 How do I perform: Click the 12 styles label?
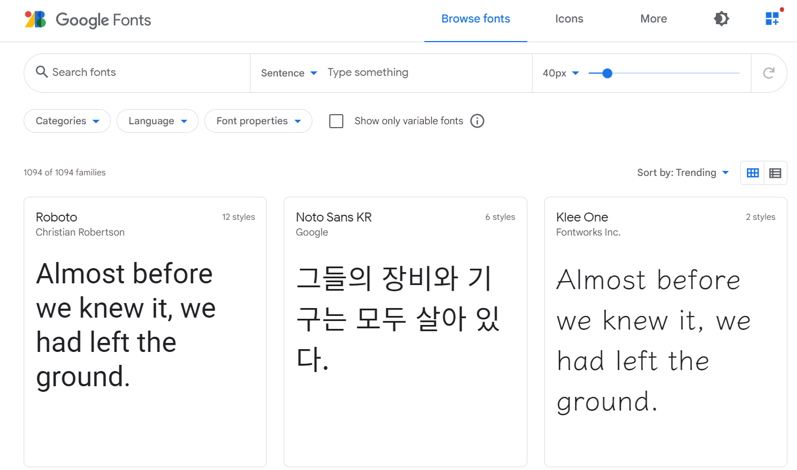(x=239, y=217)
